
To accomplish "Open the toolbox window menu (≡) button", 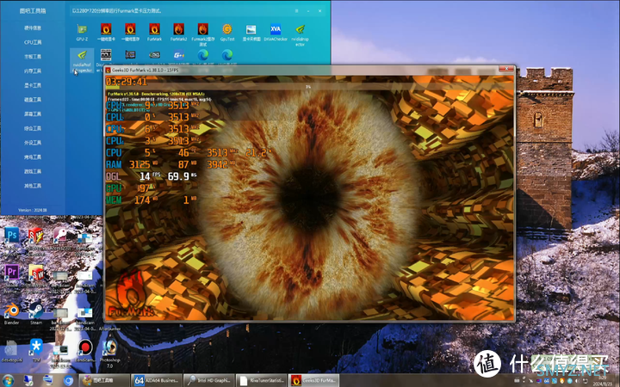I will pos(296,11).
